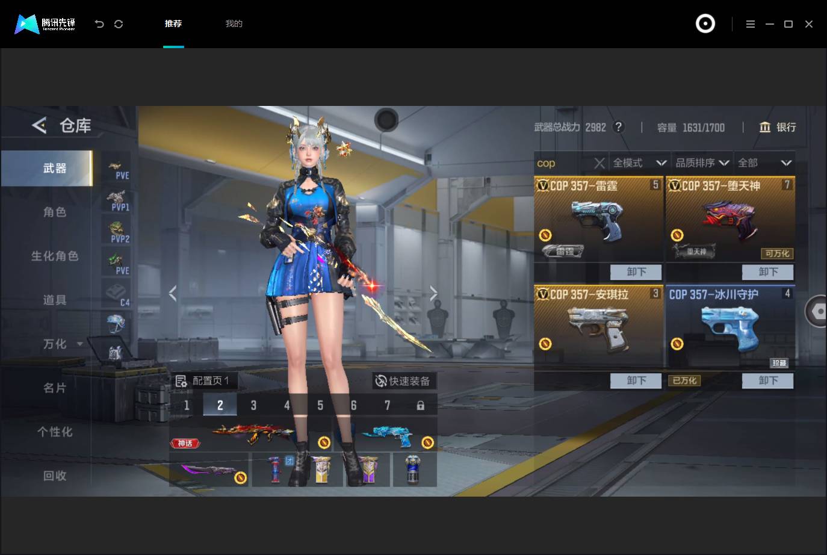This screenshot has width=827, height=555.
Task: Open the 全部 filter dropdown
Action: 764,163
